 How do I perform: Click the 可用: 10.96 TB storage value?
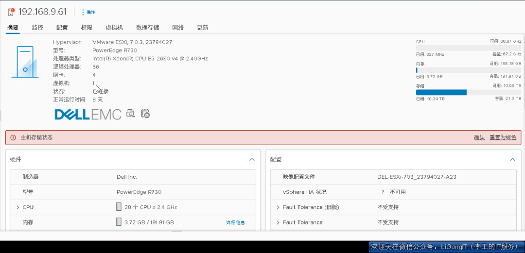click(x=507, y=85)
